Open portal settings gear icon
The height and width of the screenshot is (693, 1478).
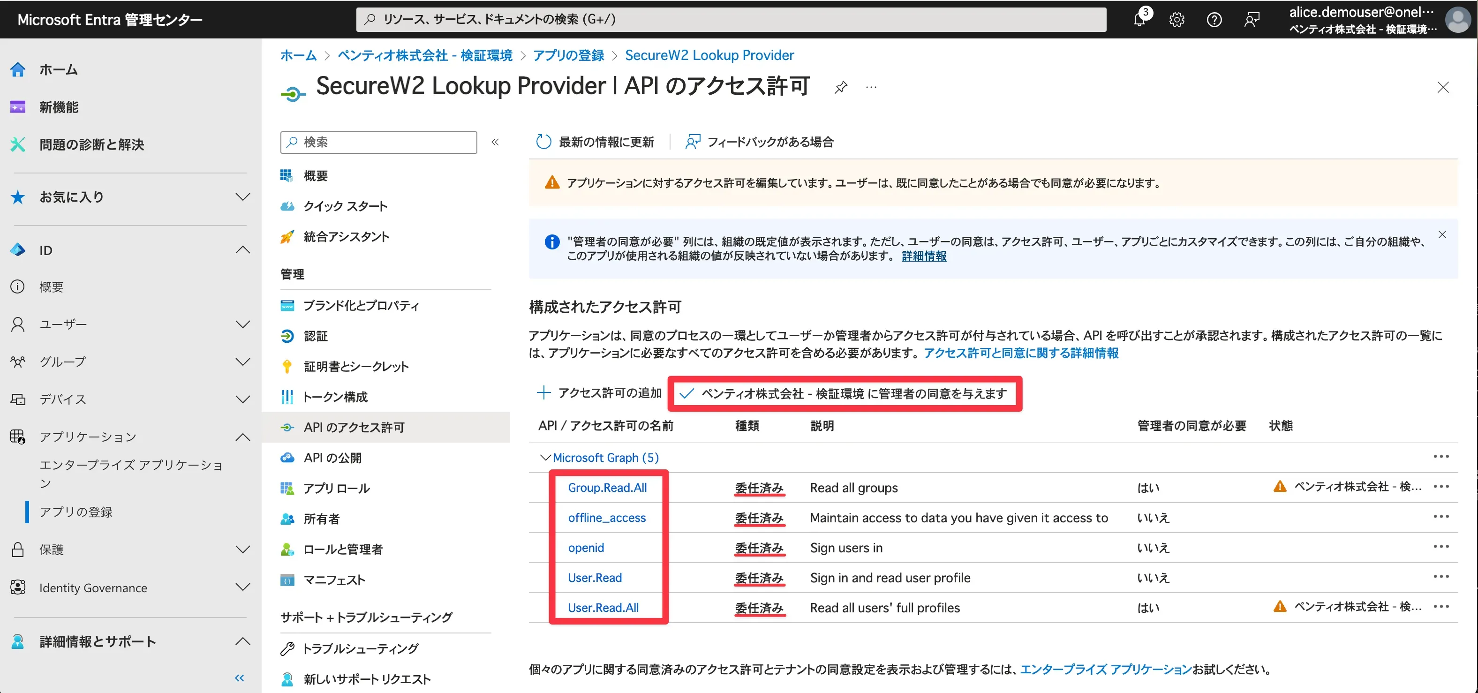pyautogui.click(x=1177, y=20)
